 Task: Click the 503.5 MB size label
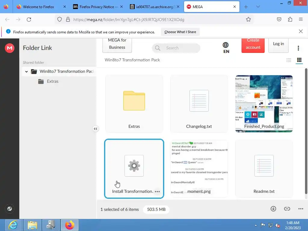[x=156, y=209]
